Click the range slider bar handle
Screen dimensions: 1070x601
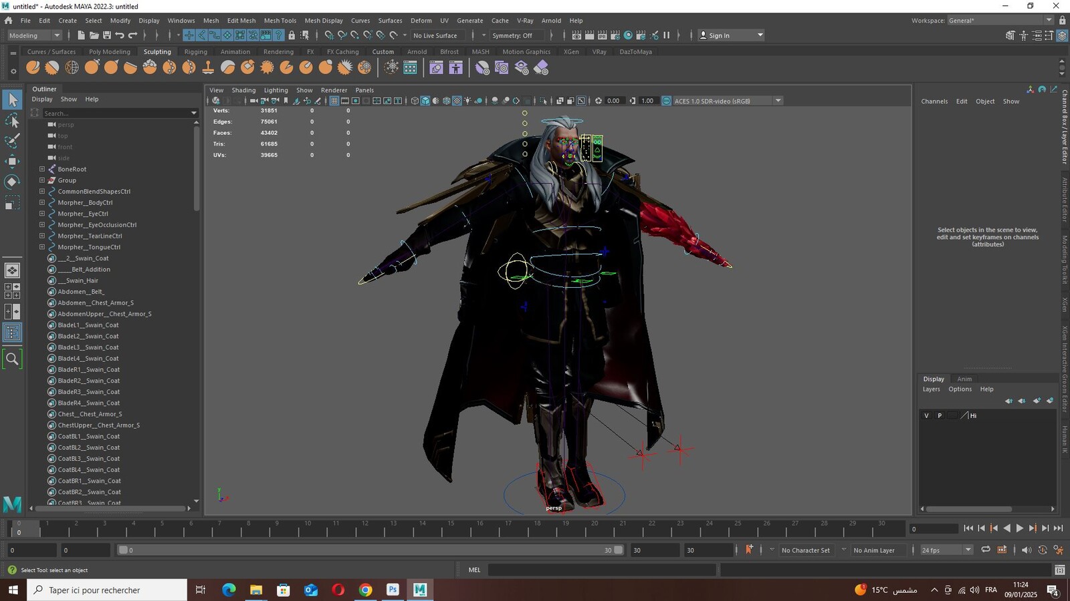[x=371, y=550]
